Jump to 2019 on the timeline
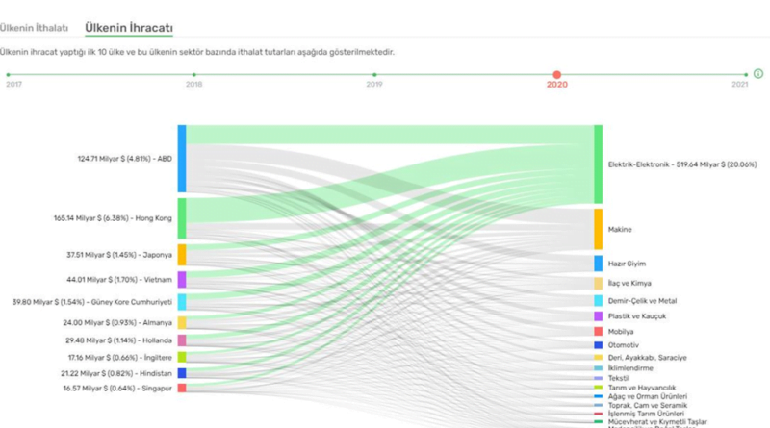The height and width of the screenshot is (428, 770). pos(374,74)
